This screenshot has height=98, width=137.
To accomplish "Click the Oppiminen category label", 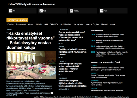I will pyautogui.click(x=95, y=81).
